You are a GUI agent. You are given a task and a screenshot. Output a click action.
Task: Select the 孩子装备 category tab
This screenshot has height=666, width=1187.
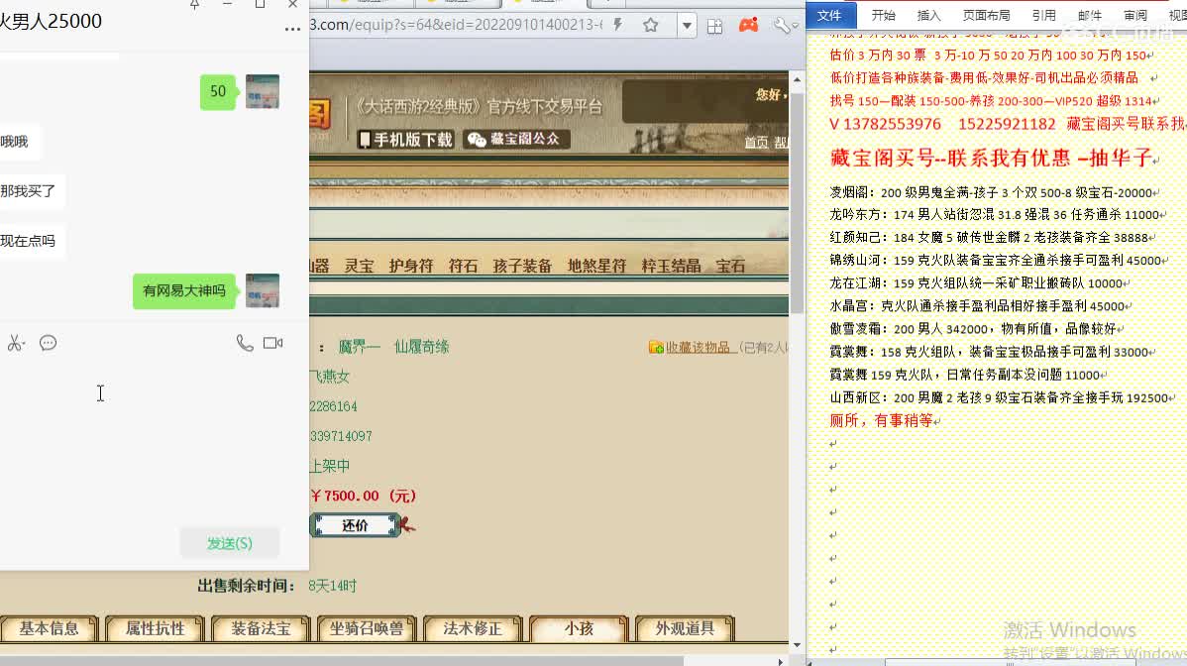pos(522,266)
